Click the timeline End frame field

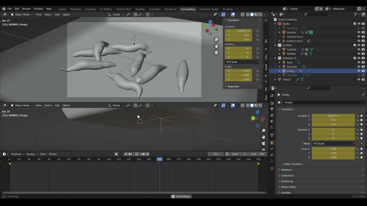coord(257,154)
